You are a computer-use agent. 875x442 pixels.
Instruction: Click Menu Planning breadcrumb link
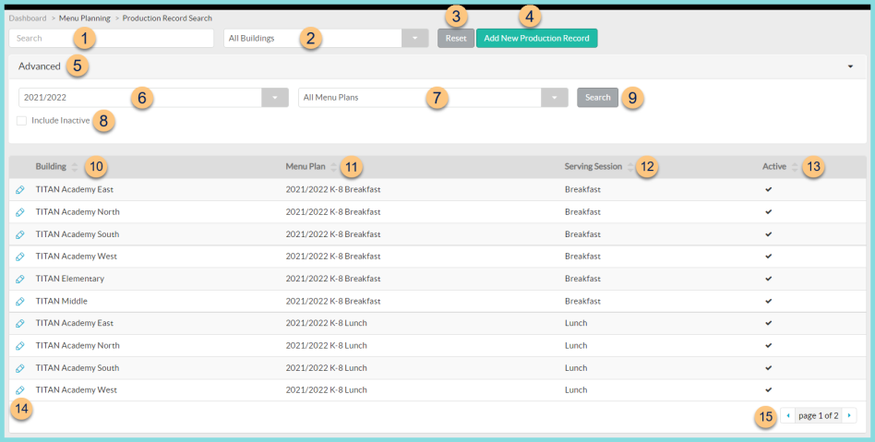point(85,18)
